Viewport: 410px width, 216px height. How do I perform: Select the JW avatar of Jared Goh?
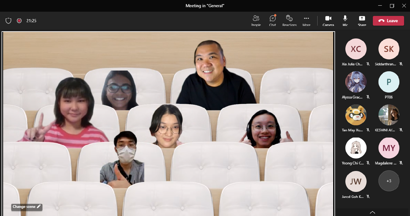[x=356, y=181]
